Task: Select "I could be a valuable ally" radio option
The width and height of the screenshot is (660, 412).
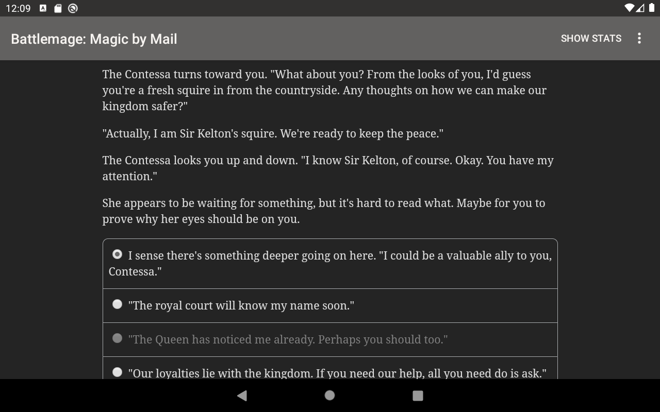Action: [330, 264]
